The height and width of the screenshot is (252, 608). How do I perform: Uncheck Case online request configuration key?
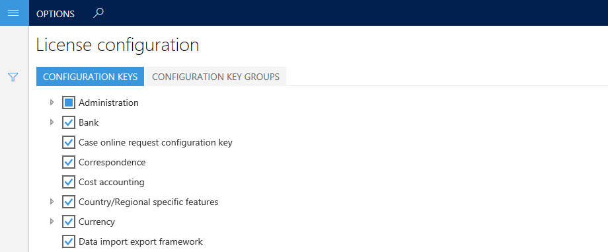[69, 142]
